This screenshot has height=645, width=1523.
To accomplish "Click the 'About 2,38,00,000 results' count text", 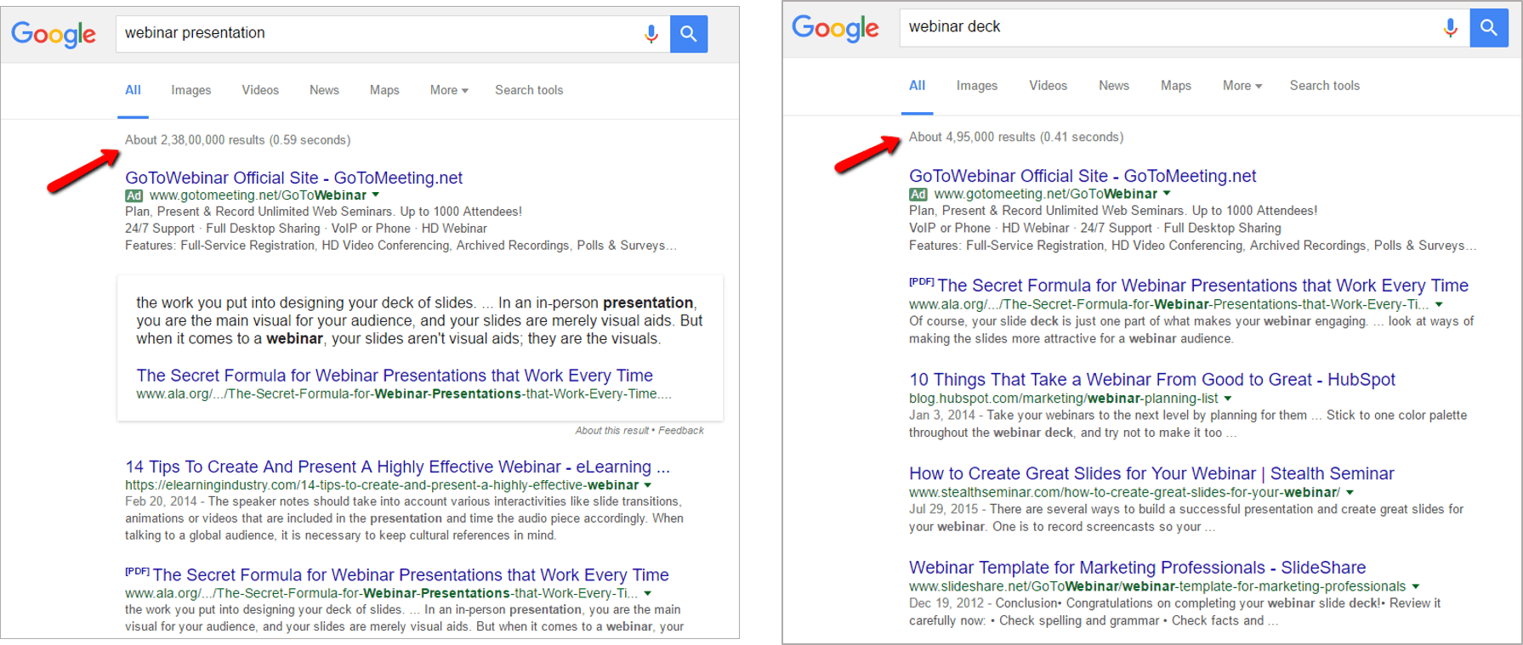I will tap(238, 140).
